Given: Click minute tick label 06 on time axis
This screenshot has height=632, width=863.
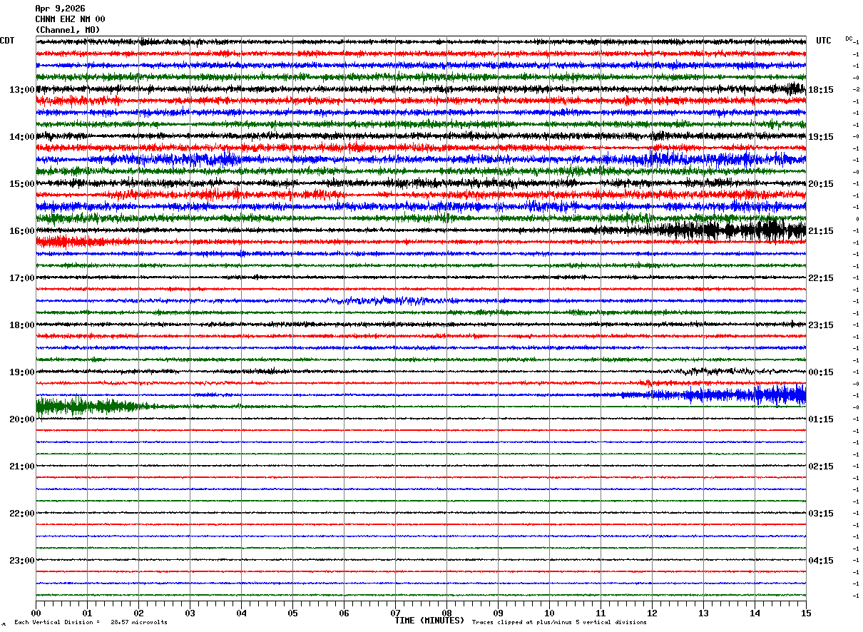Looking at the screenshot, I should coord(344,613).
